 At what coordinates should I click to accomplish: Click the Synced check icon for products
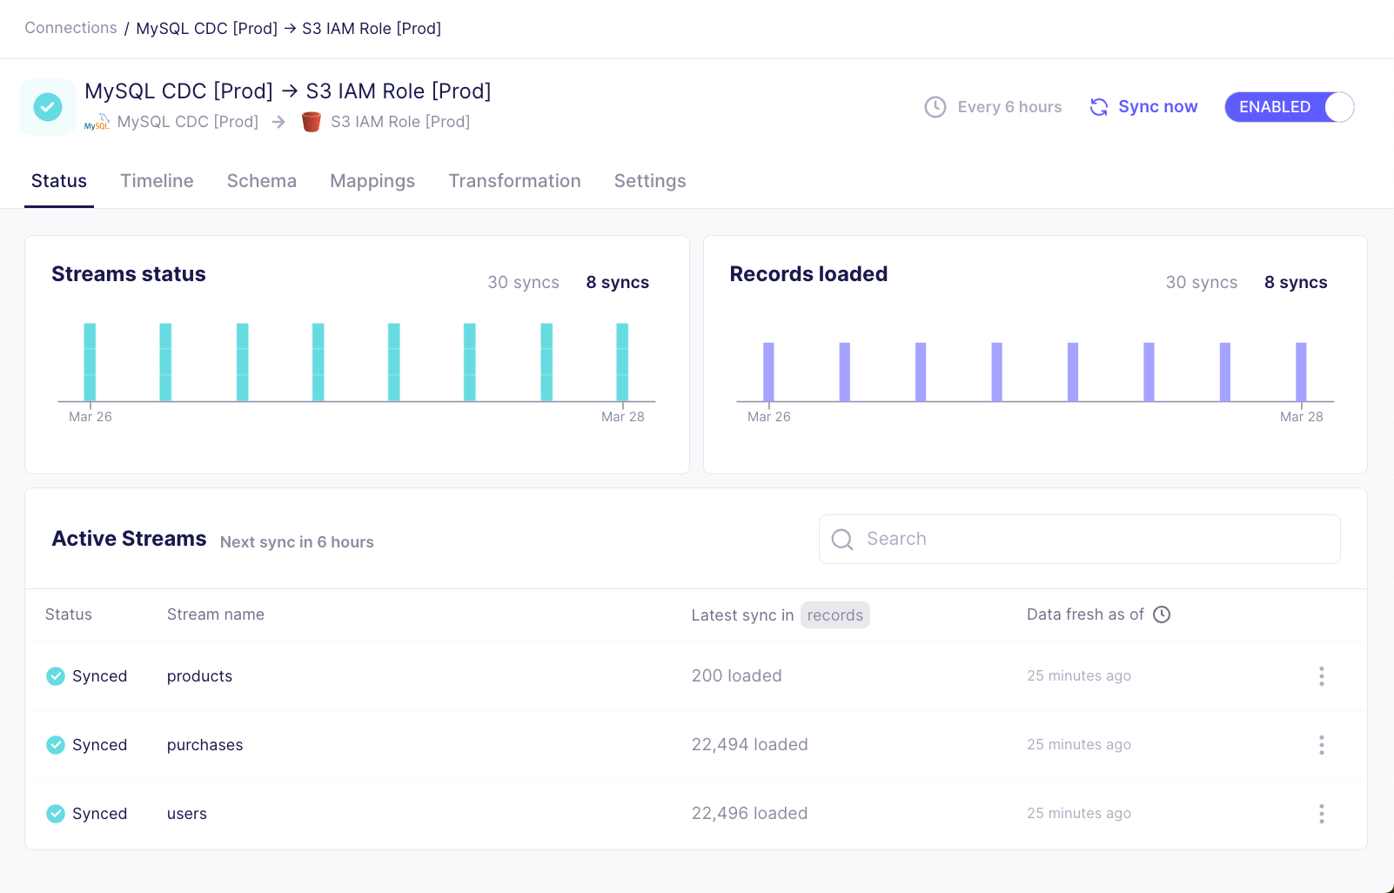point(56,676)
